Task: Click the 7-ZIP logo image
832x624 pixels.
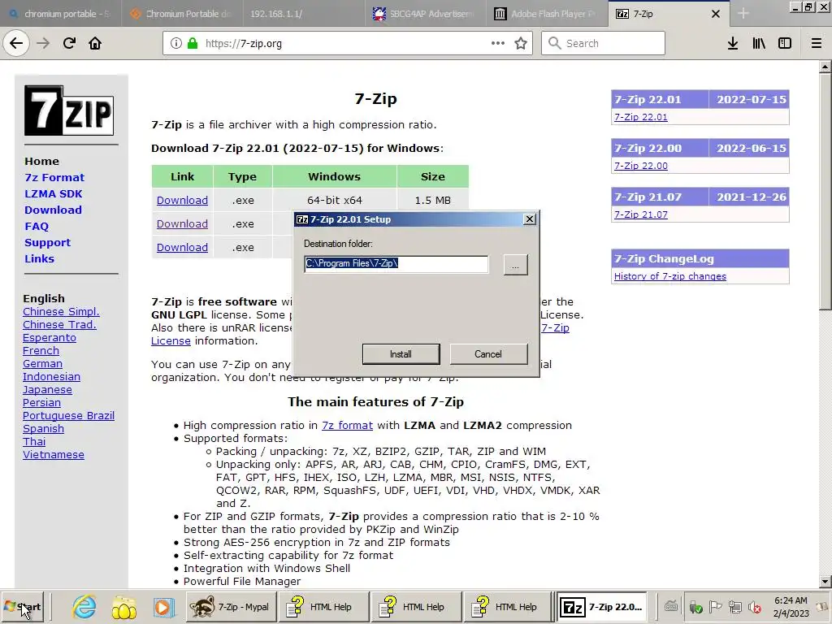Action: [x=69, y=110]
